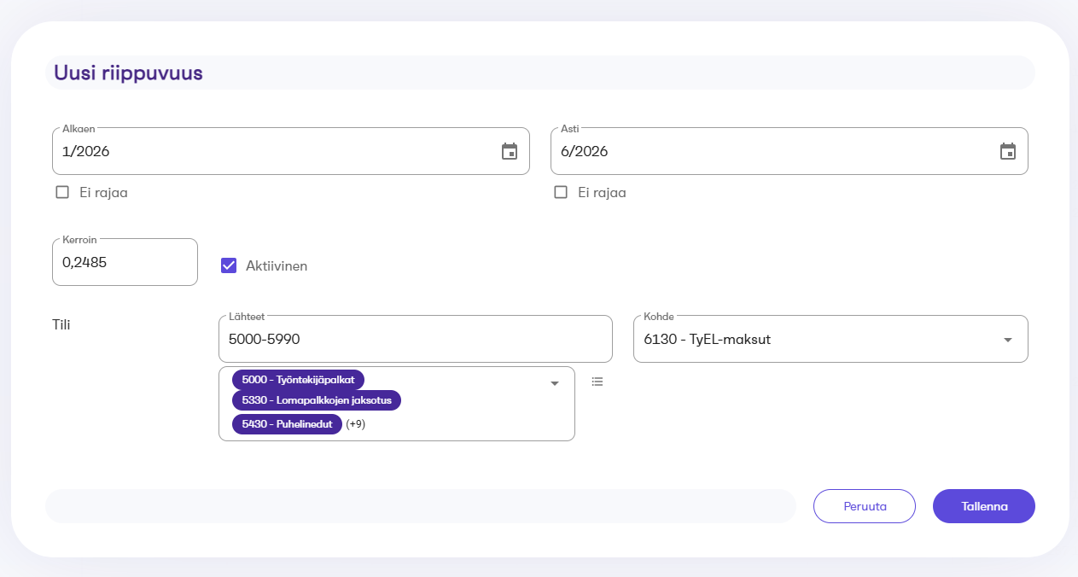
Task: Click the Uusi riippuvuus heading
Action: pos(128,73)
